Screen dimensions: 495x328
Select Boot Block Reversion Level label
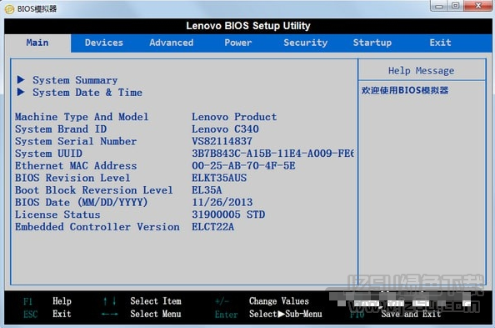[x=94, y=190]
